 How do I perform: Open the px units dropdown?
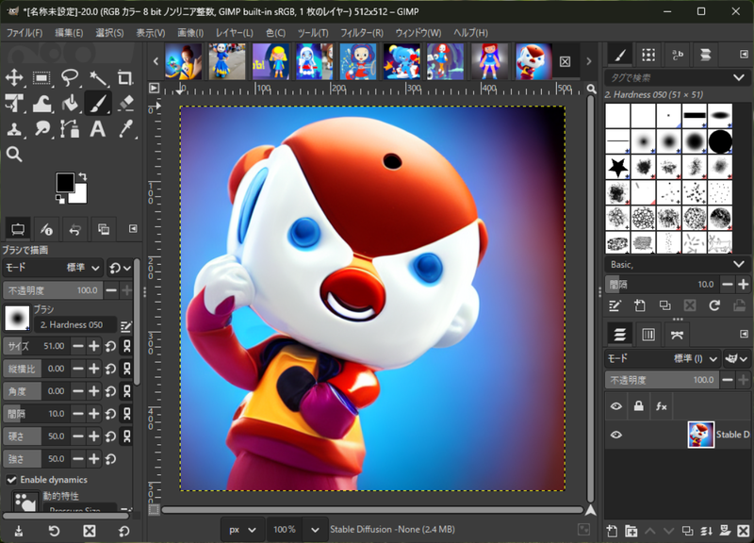pos(240,529)
